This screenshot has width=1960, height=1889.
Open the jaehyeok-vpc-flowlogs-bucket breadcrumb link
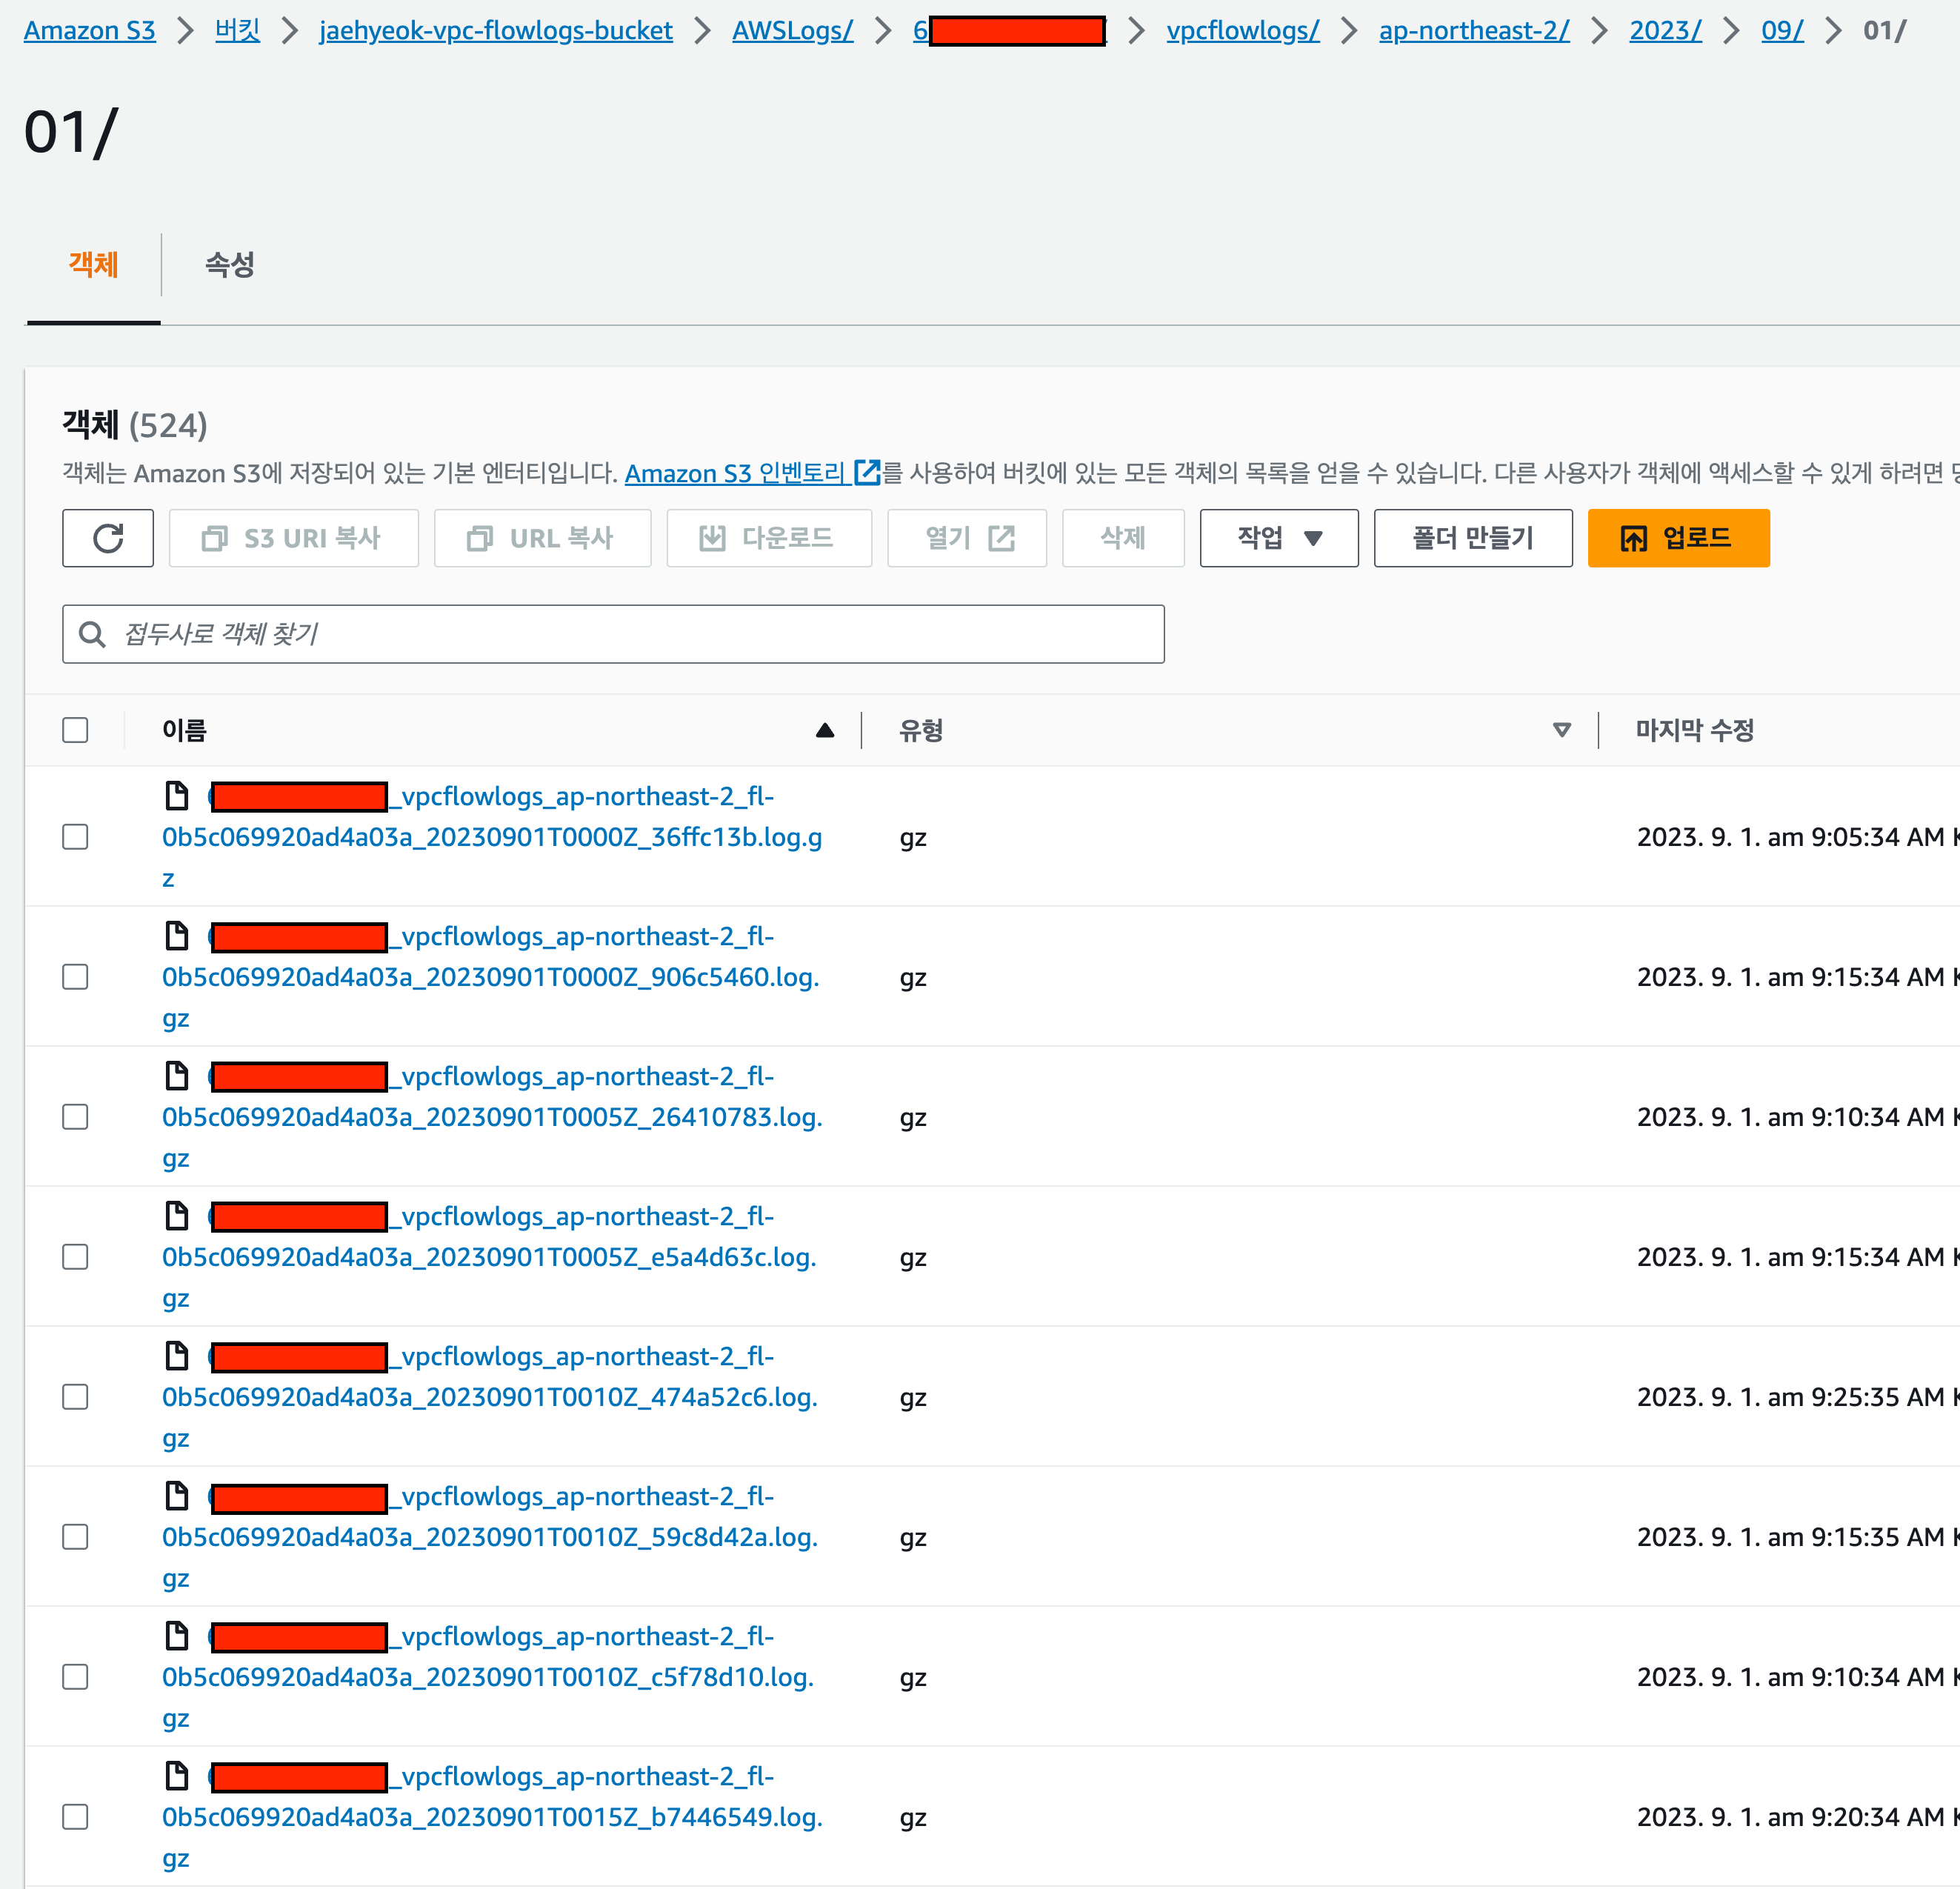pyautogui.click(x=496, y=31)
